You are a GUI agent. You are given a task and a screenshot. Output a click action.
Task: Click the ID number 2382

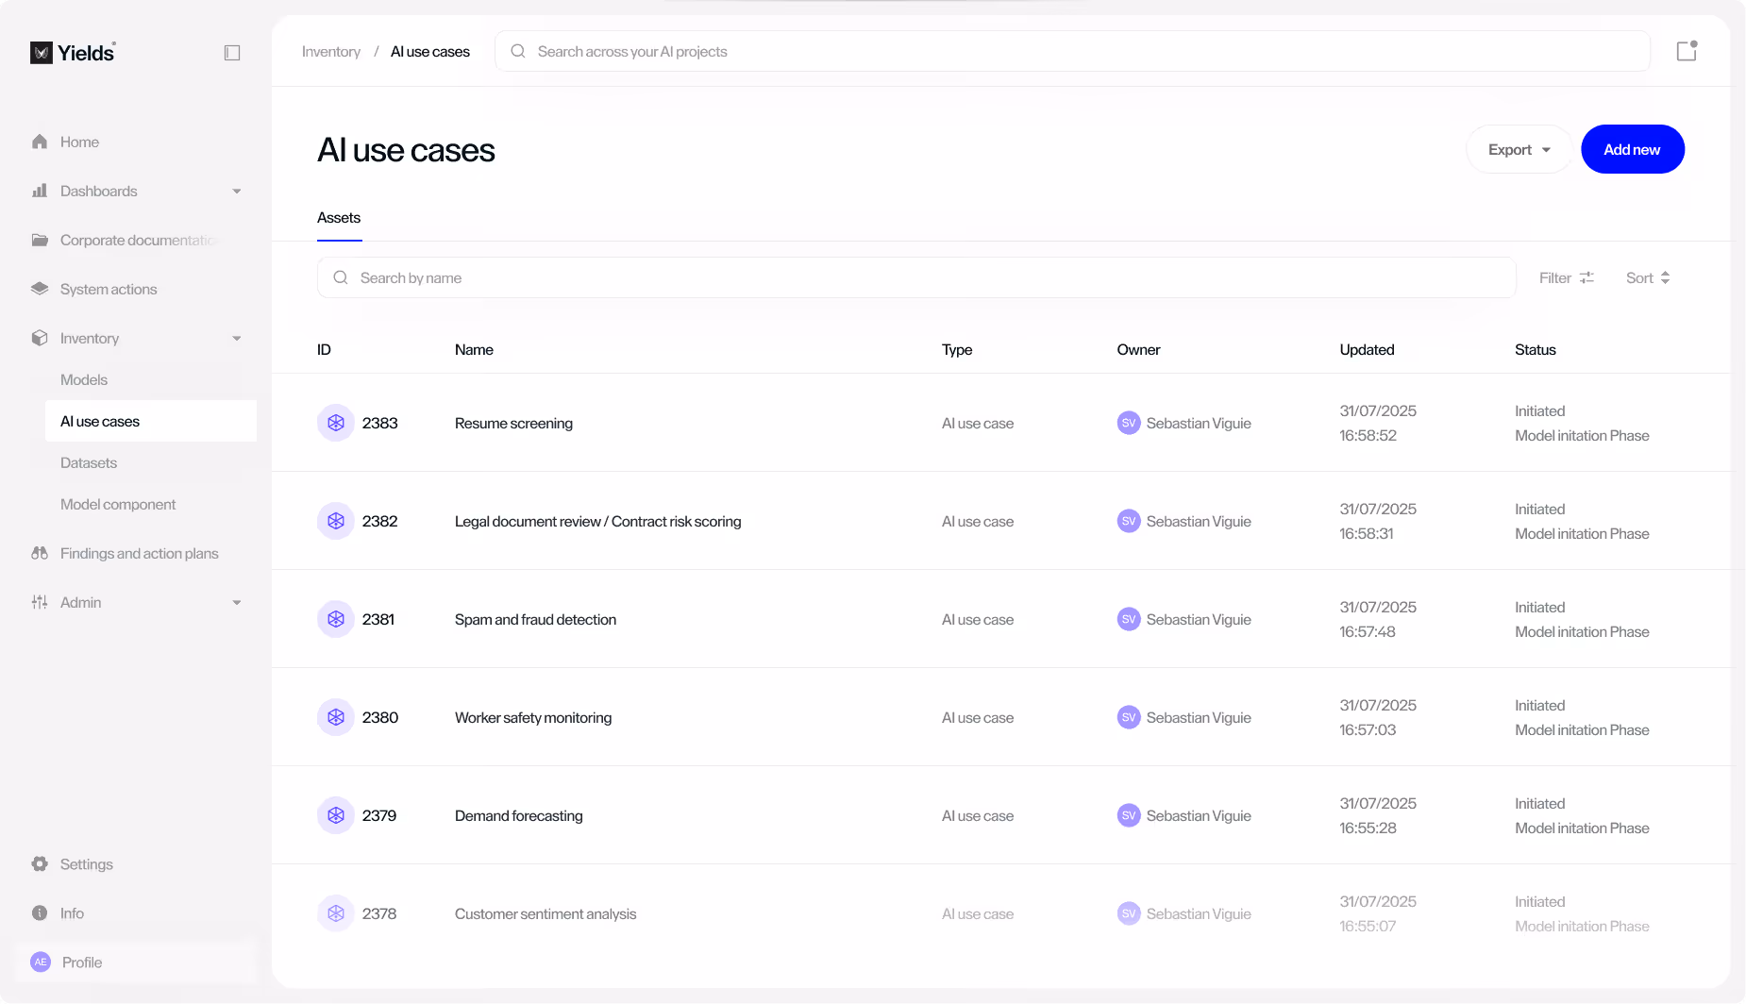pos(379,521)
